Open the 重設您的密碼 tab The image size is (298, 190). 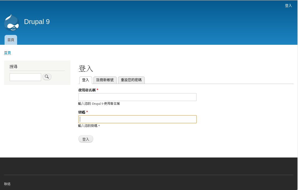pos(131,80)
